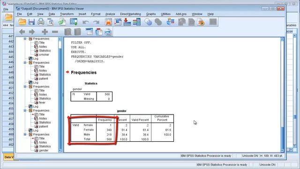
Task: Open the Graphs menu
Action: pos(151,14)
